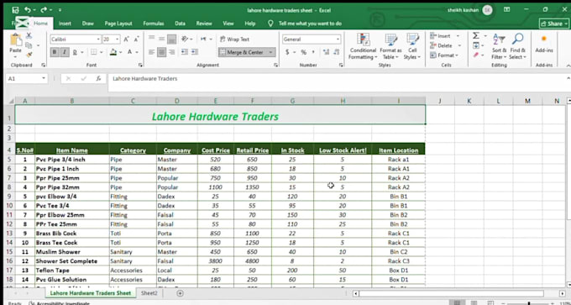571x305 pixels.
Task: Open the font size dropdown
Action: (x=118, y=39)
